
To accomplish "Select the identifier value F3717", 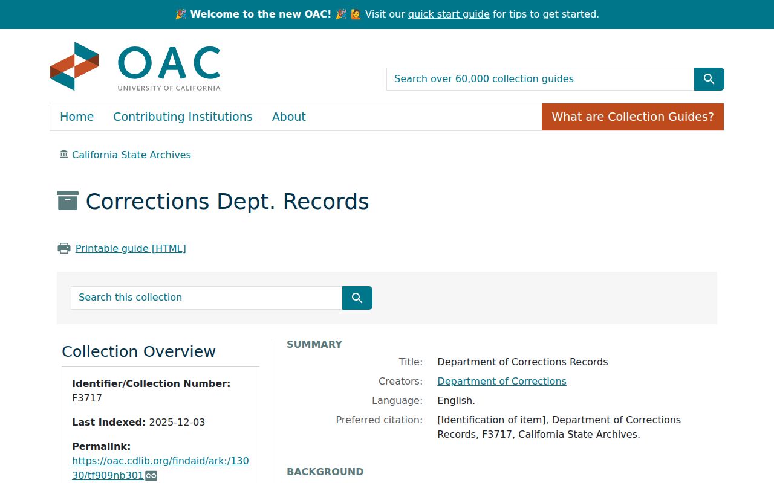I will (x=87, y=398).
